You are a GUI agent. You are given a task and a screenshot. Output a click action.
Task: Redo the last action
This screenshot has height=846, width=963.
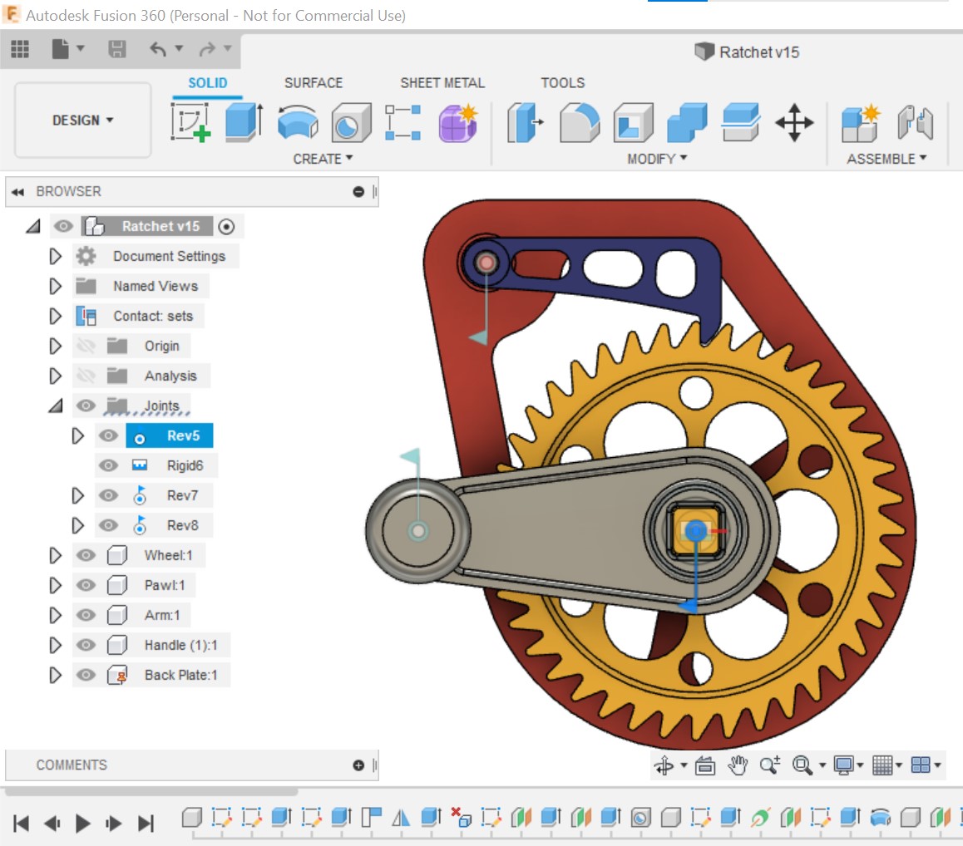tap(208, 49)
